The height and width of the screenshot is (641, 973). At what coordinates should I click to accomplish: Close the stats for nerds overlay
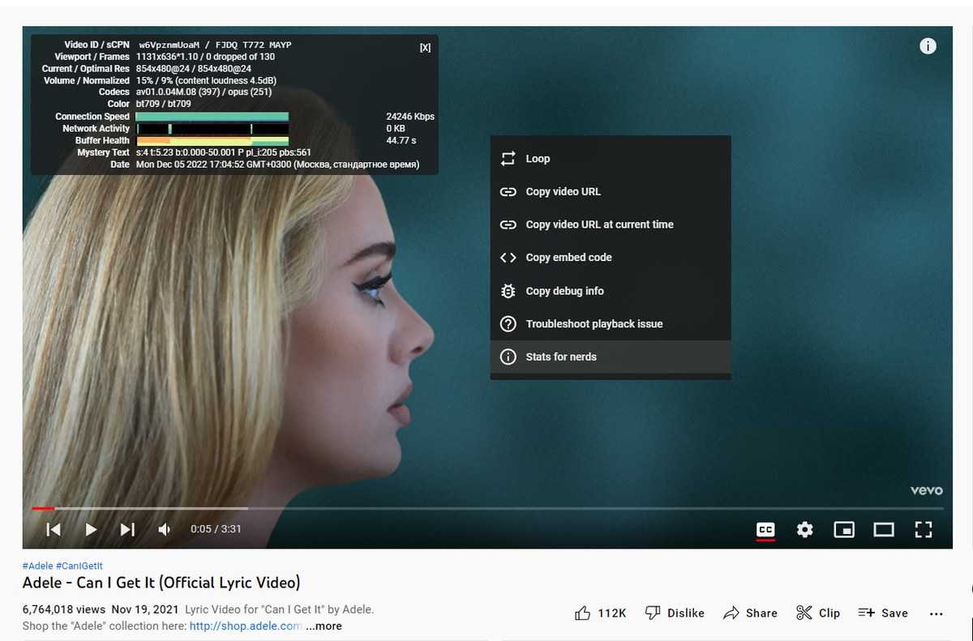[425, 48]
